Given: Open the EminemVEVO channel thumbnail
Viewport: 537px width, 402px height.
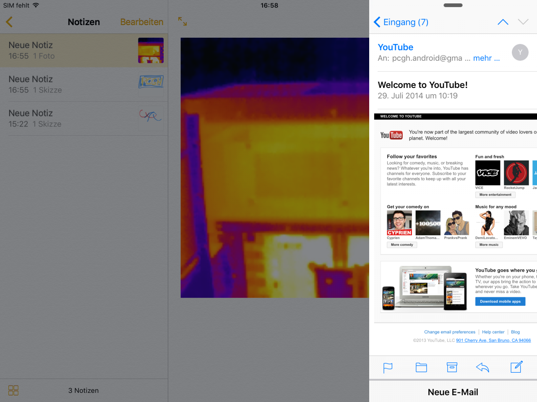Looking at the screenshot, I should click(516, 223).
